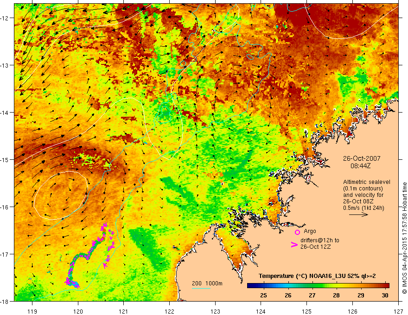Screen dimensions: 408x315
Task: Click the '0.5m/s (1kt 24h)' velocity label
Action: tap(363, 208)
